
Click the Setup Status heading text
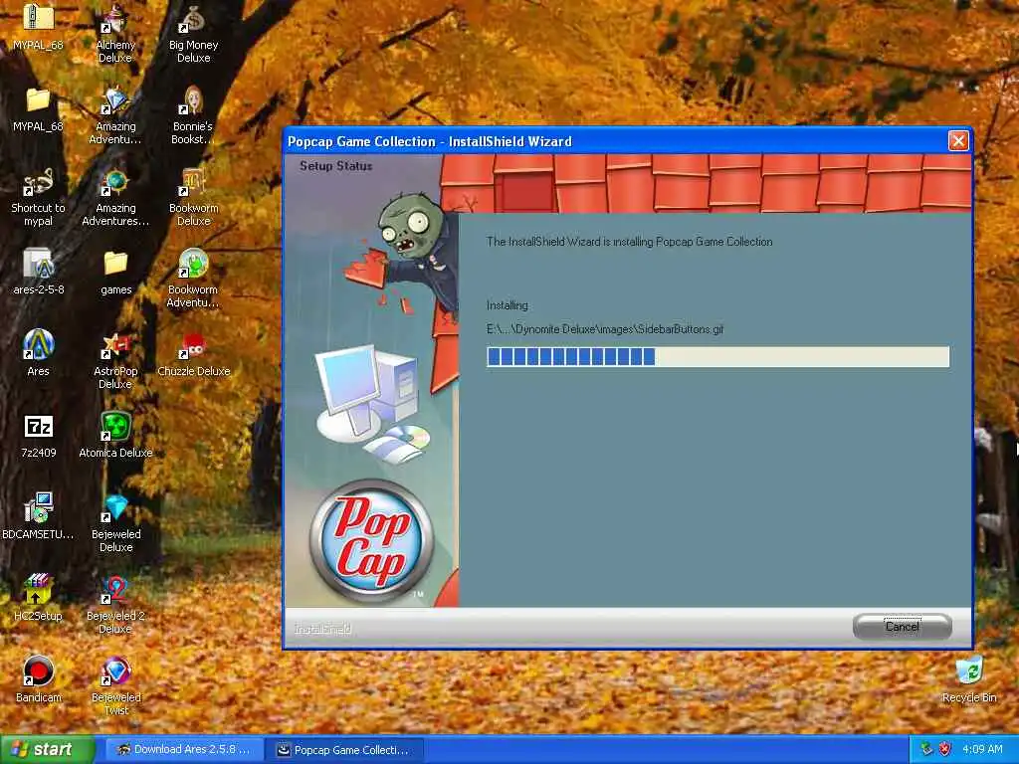[x=336, y=166]
